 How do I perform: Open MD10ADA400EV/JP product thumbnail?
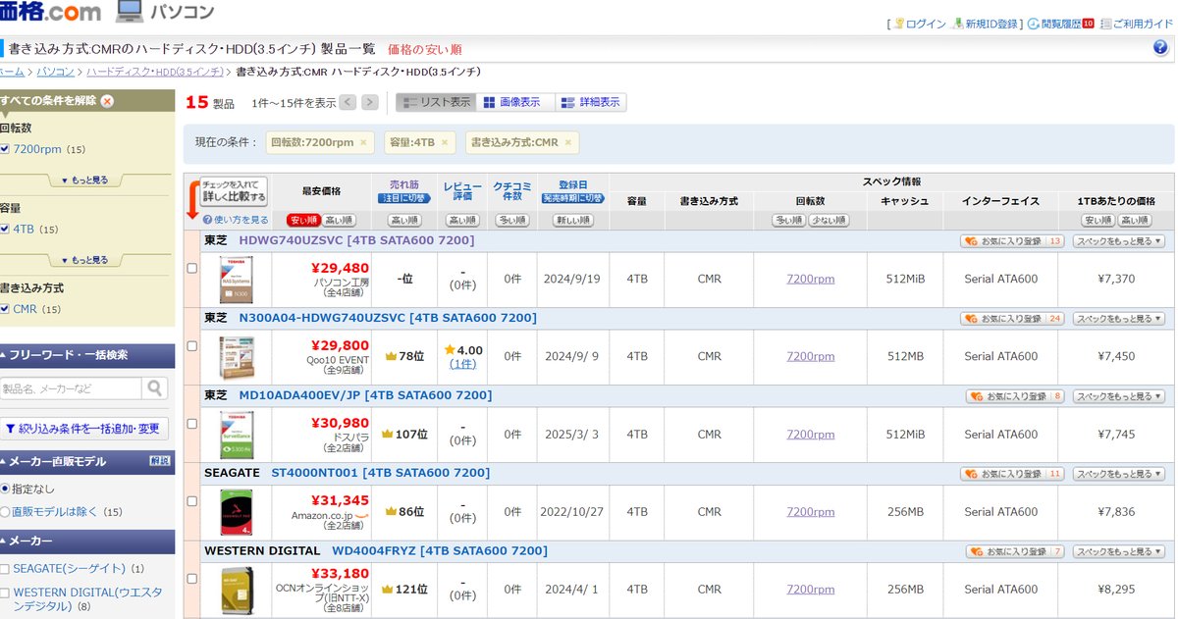[235, 435]
